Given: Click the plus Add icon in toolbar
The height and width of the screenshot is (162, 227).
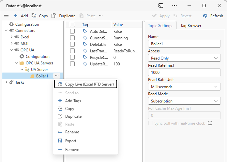Looking at the screenshot, I should click(x=16, y=16).
